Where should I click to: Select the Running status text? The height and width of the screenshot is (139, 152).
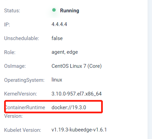pos(70,11)
